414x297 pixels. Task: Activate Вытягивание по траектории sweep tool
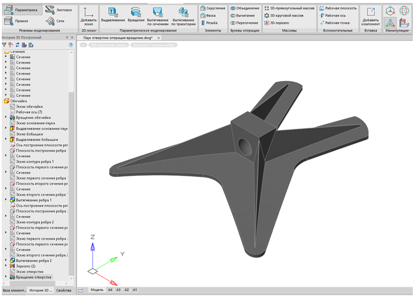pos(183,15)
